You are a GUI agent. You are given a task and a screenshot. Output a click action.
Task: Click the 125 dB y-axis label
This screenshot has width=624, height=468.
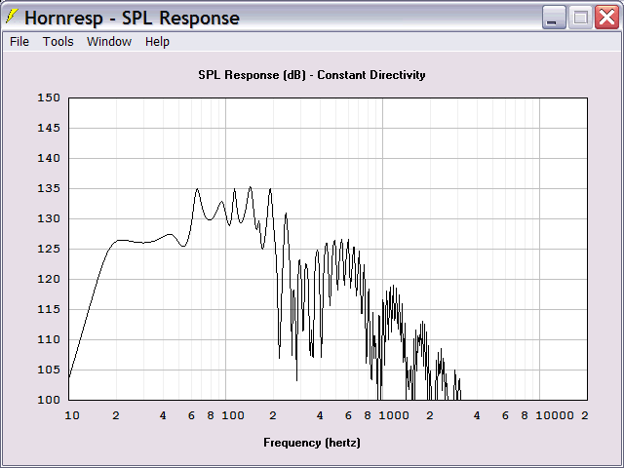(49, 249)
